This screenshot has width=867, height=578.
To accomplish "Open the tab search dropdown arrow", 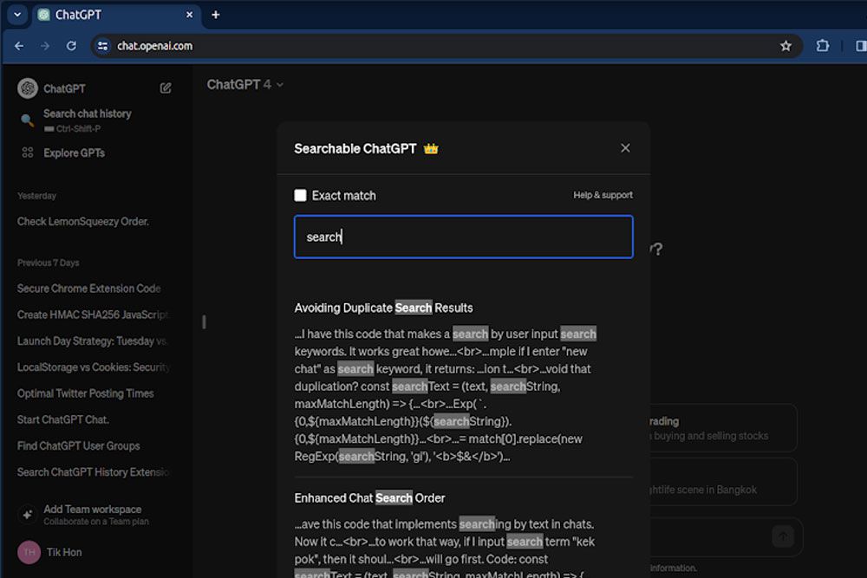I will coord(16,15).
